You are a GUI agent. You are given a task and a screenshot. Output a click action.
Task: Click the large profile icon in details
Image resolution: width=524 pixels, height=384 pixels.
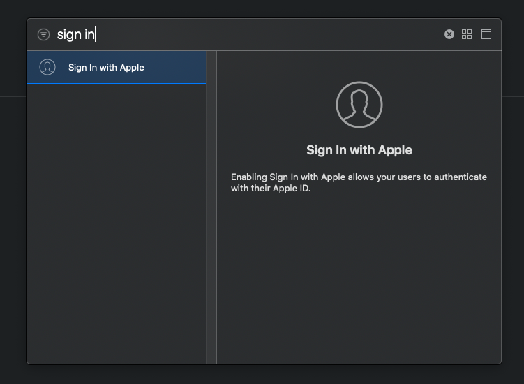[x=359, y=104]
